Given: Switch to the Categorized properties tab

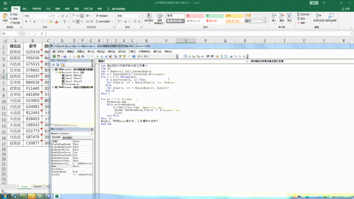Looking at the screenshot, I should point(67,138).
